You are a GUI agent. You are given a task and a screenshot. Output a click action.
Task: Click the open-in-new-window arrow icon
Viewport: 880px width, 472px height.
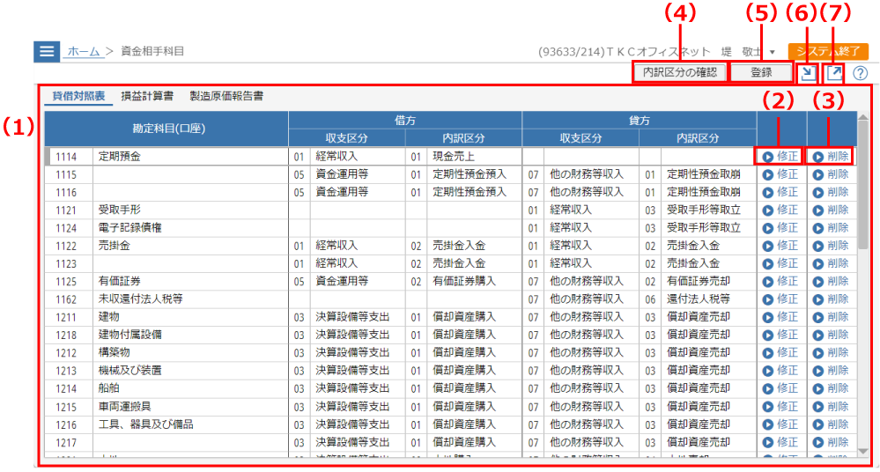coord(834,73)
